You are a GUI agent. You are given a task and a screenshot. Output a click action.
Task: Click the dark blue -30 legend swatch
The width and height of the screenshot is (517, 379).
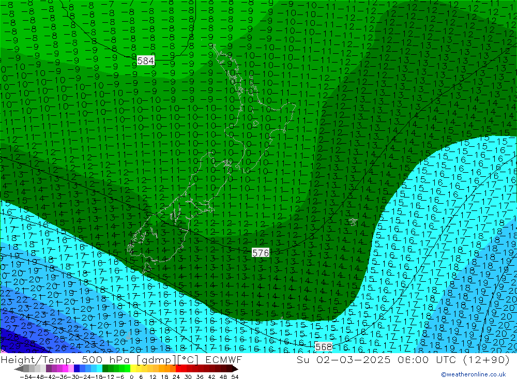tap(77, 369)
